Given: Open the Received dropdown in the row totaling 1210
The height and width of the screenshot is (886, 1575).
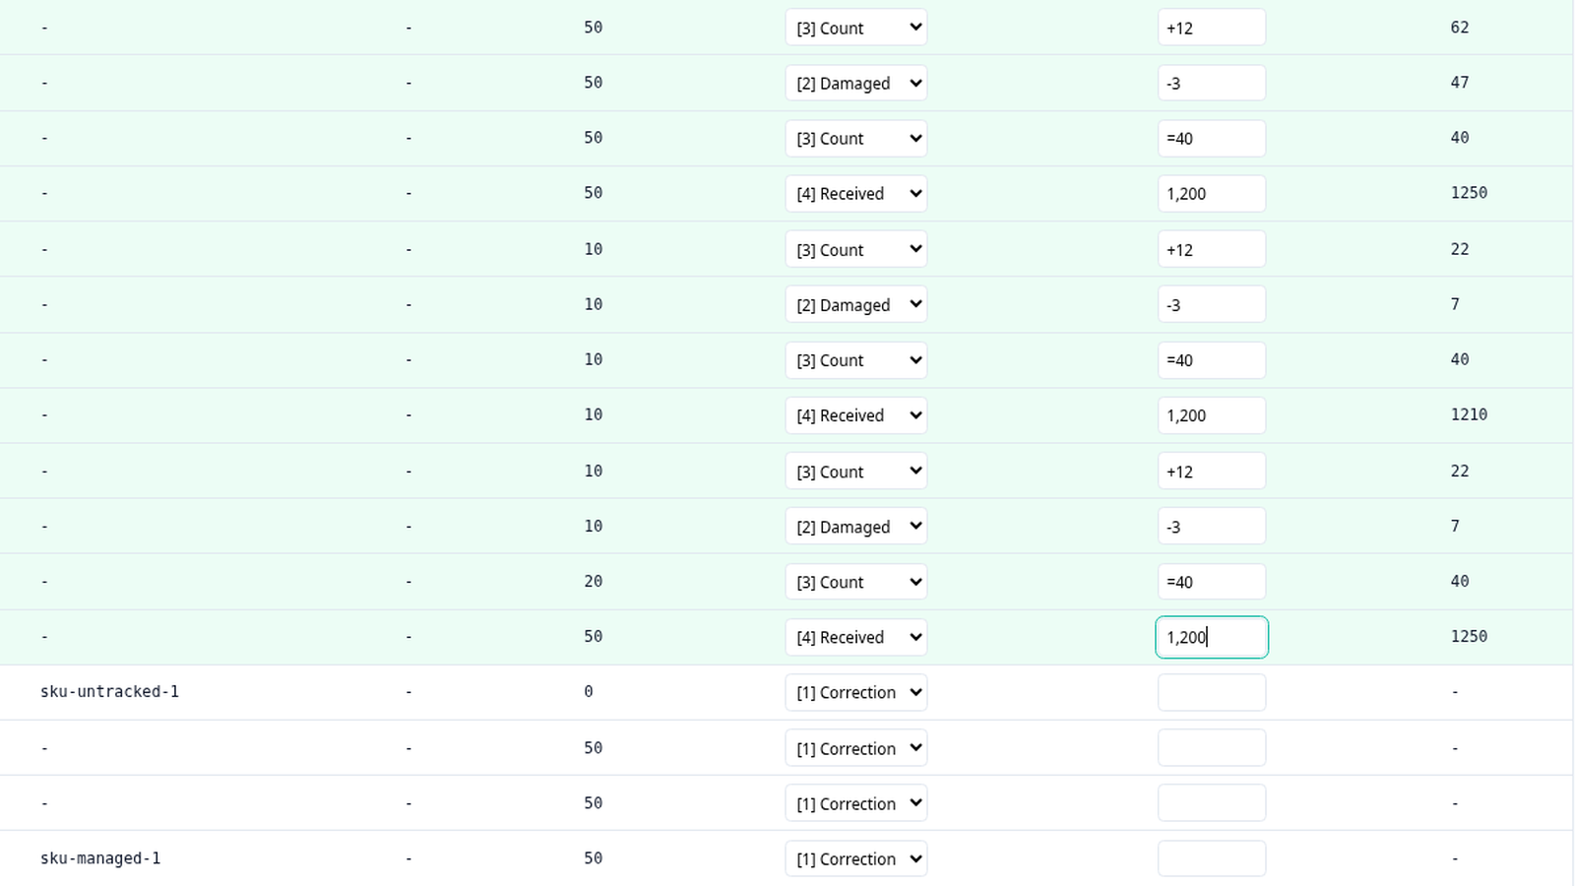Looking at the screenshot, I should [x=855, y=415].
